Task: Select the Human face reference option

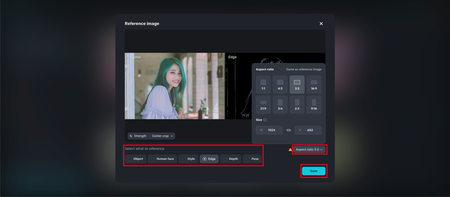Action: click(x=162, y=159)
